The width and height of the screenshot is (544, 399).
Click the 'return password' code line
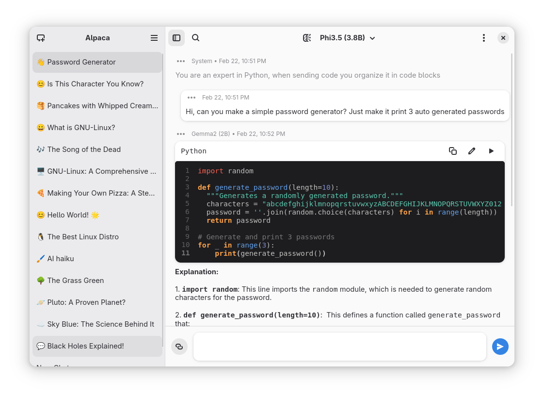tap(239, 221)
